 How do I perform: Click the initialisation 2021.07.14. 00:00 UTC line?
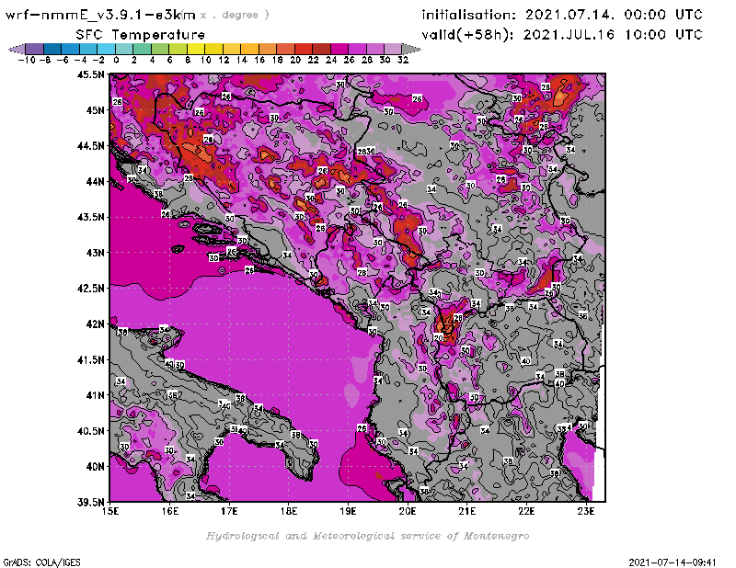pos(562,15)
